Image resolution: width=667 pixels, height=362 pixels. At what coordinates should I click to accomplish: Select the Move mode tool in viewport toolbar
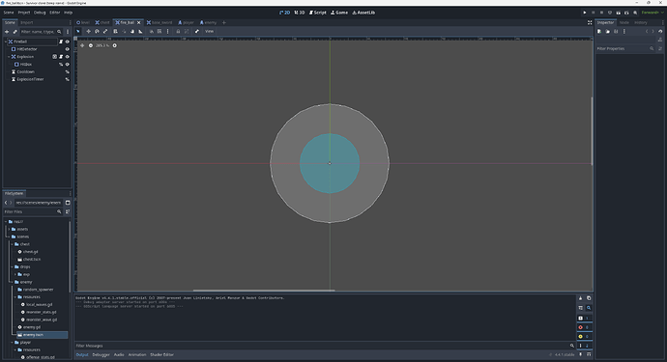click(x=89, y=32)
